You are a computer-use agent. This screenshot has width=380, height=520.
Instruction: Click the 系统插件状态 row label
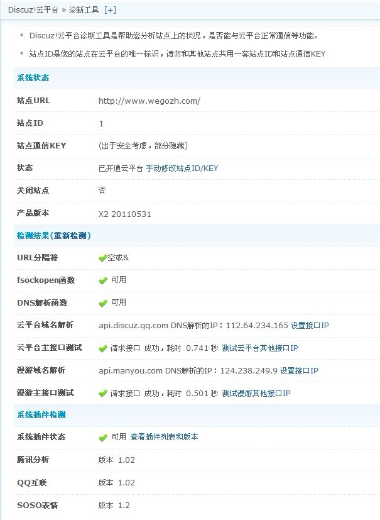[x=41, y=437]
